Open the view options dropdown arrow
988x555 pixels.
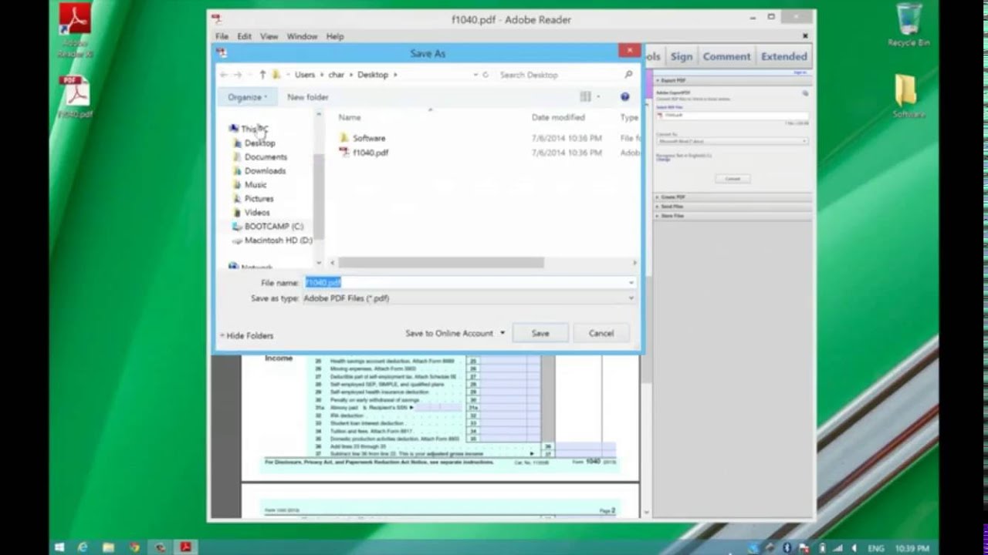point(598,97)
